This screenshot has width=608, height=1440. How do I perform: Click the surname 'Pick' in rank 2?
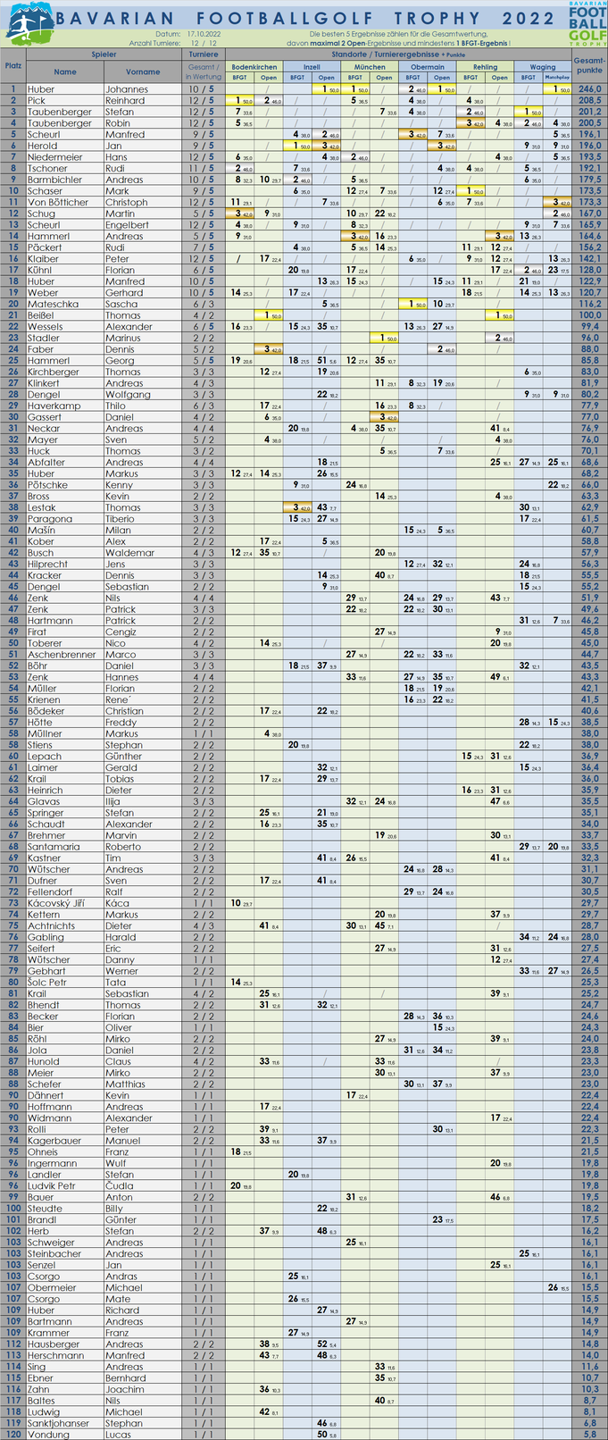[x=37, y=101]
